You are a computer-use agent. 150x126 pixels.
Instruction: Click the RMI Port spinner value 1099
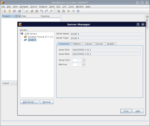[x=77, y=65]
